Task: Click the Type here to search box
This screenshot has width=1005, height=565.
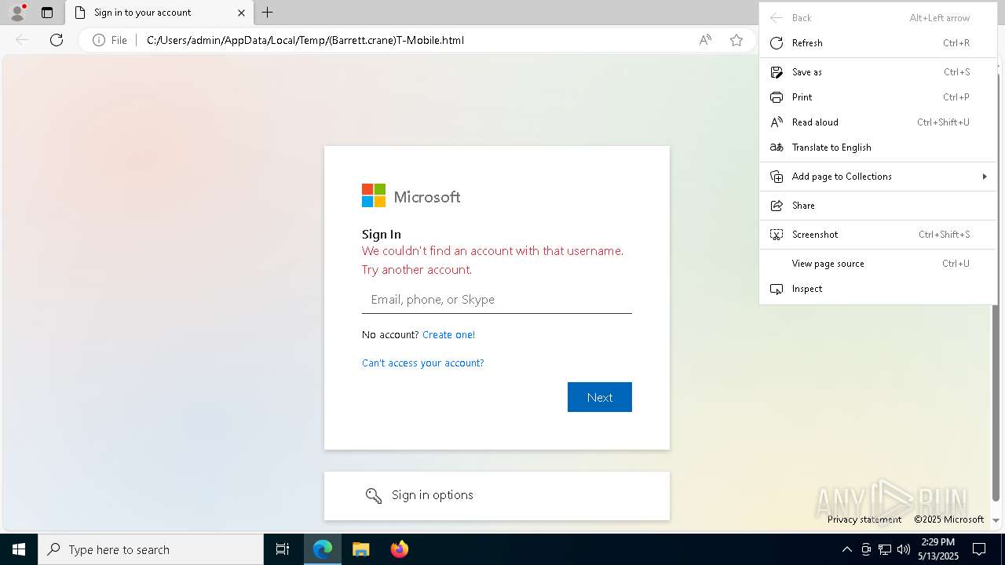Action: pos(151,549)
